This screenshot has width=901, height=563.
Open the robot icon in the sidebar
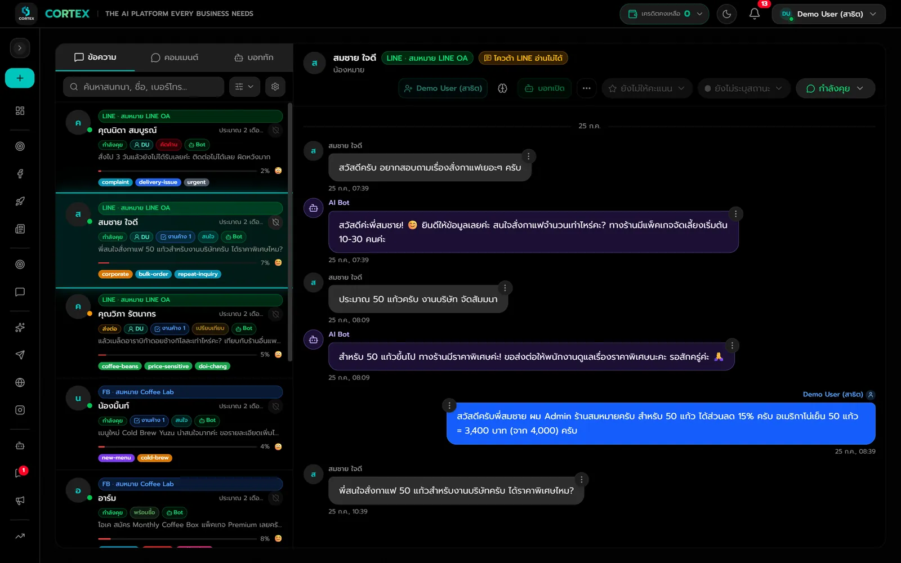20,446
